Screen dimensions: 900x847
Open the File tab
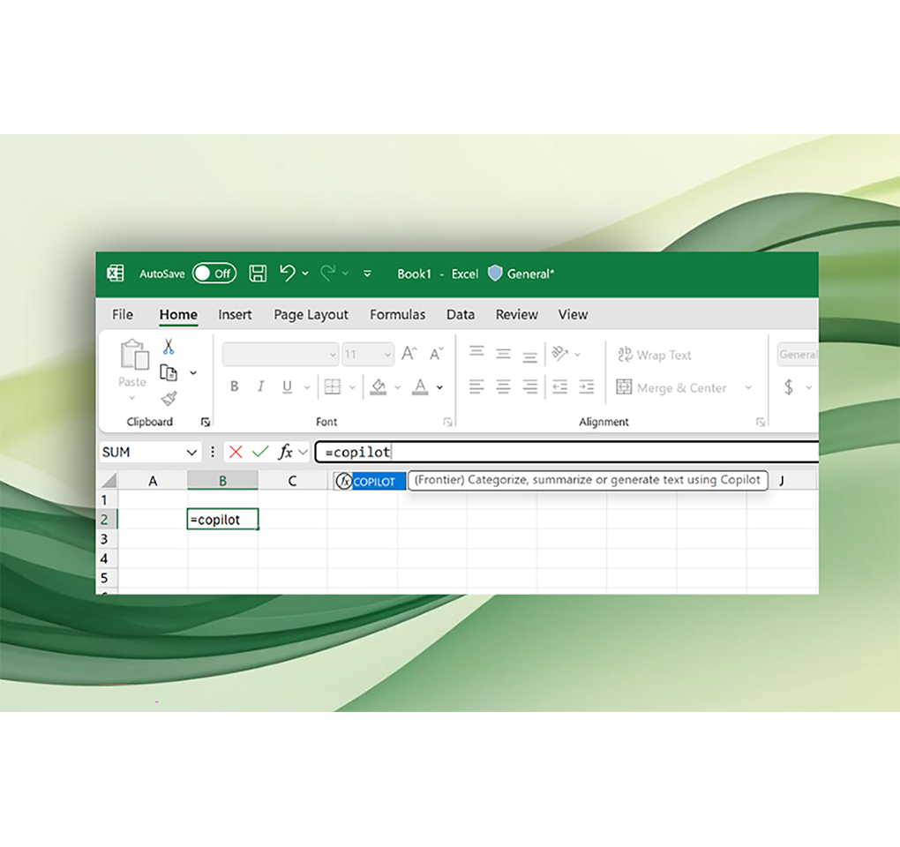click(x=123, y=314)
